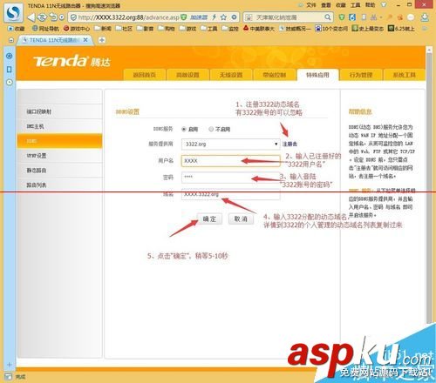Screen dimensions: 436x383
Task: Open the 帮助 menu
Action: [x=370, y=5]
